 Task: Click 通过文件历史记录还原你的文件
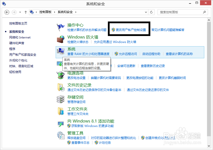point(148,90)
